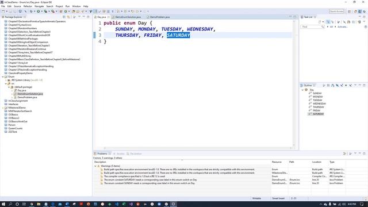Image resolution: width=368 pixels, height=207 pixels.
Task: Collapse the Enum project node
Action: [x=3, y=76]
